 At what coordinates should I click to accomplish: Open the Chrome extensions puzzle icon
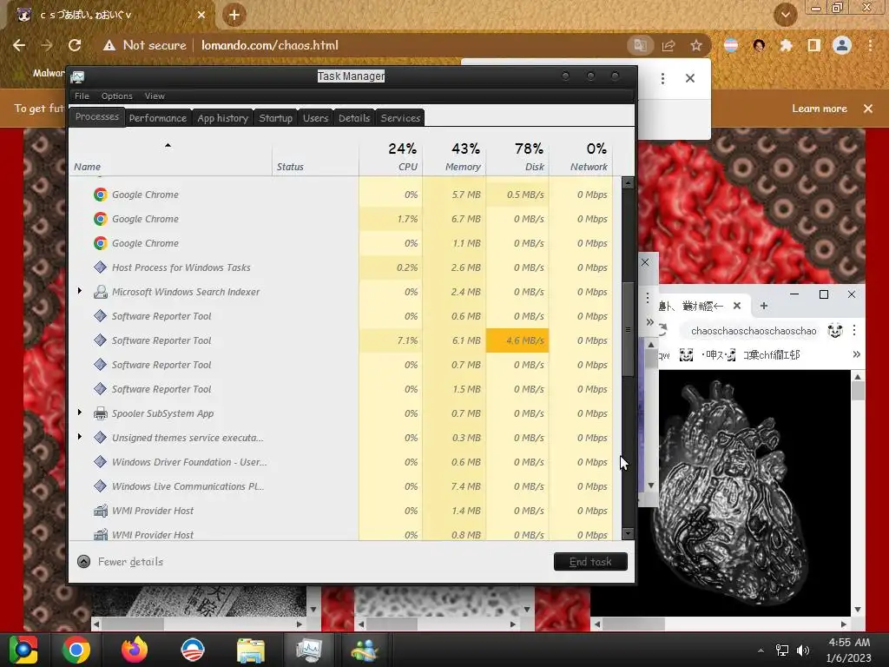[786, 45]
